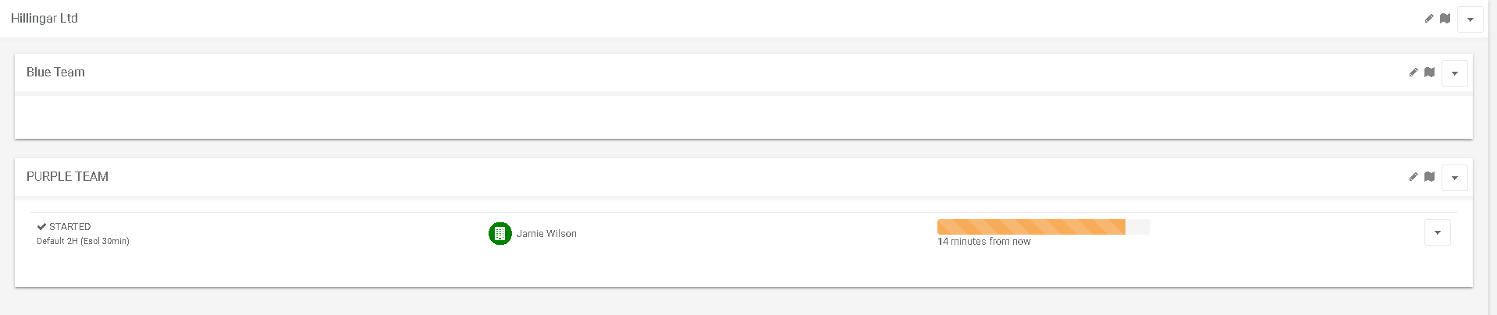Click the 14 minutes from now text
This screenshot has width=1497, height=315.
coord(984,242)
